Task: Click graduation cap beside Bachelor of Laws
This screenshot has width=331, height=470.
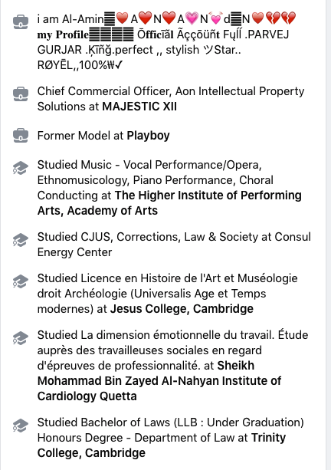Action: pyautogui.click(x=21, y=426)
